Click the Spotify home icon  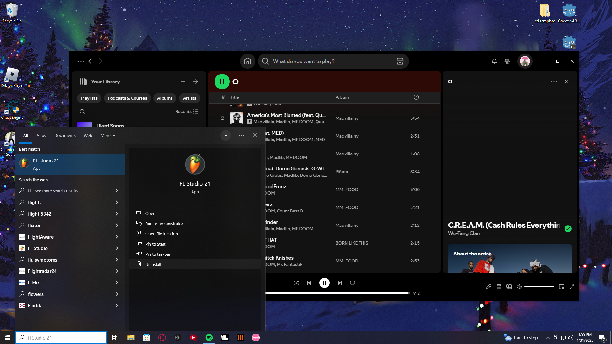[x=248, y=61]
